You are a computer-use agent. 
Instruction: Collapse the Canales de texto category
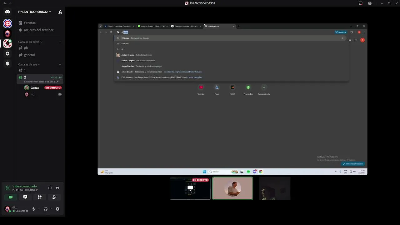30,42
